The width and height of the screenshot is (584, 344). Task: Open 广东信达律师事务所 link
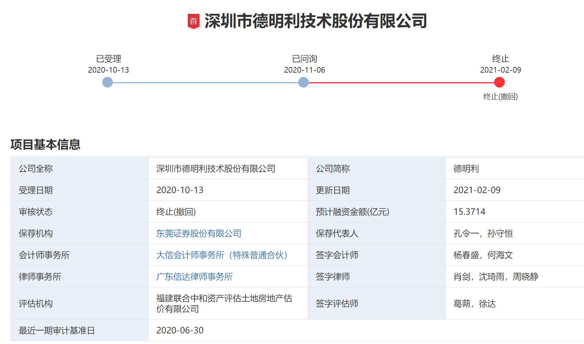[195, 277]
